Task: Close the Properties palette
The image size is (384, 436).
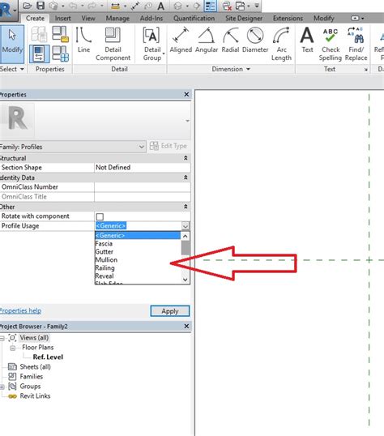Action: [186, 95]
